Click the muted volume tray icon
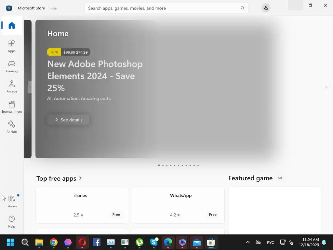 [x=291, y=242]
